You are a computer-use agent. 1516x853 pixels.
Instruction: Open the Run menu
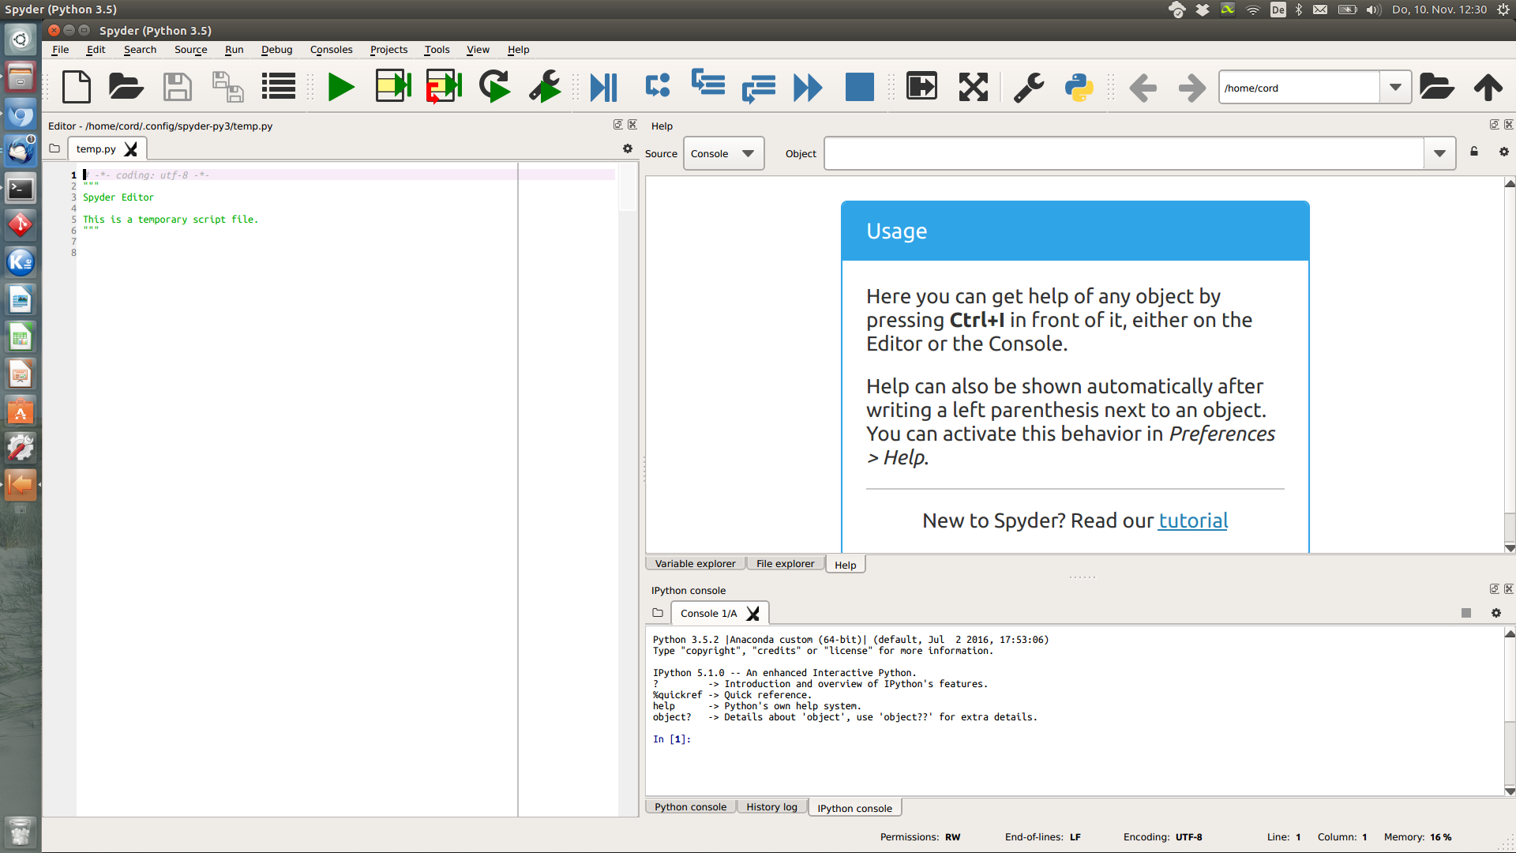click(x=234, y=49)
